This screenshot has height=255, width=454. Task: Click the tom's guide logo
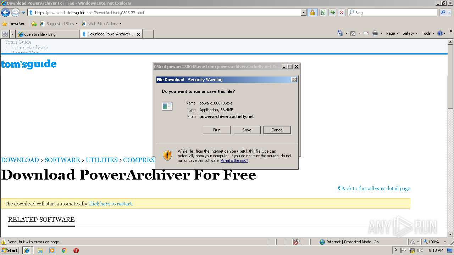[x=29, y=64]
